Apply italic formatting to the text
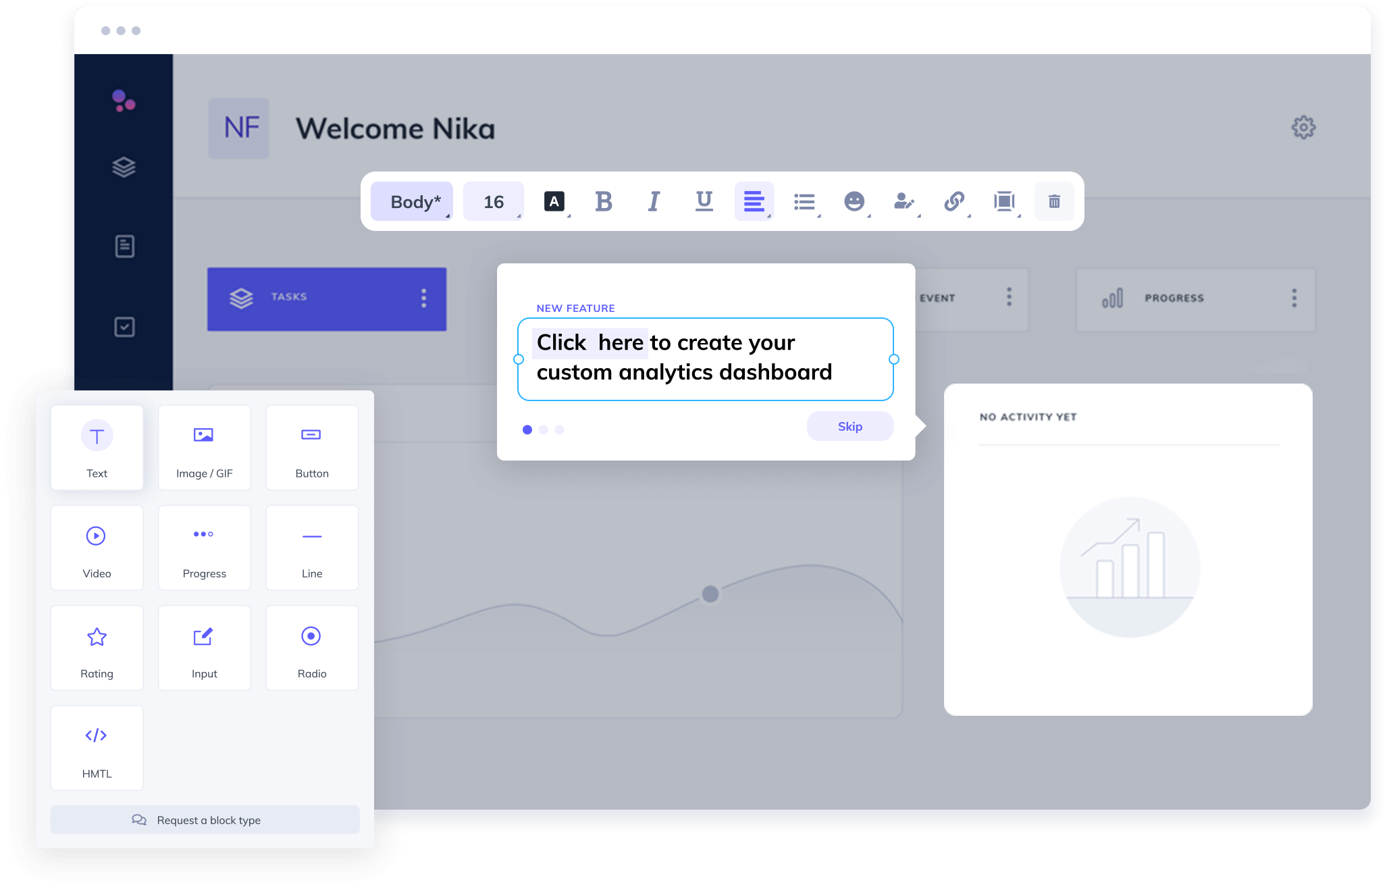The width and height of the screenshot is (1387, 888). click(653, 201)
